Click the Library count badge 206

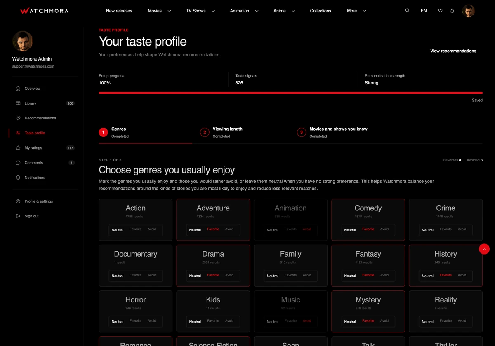click(70, 103)
